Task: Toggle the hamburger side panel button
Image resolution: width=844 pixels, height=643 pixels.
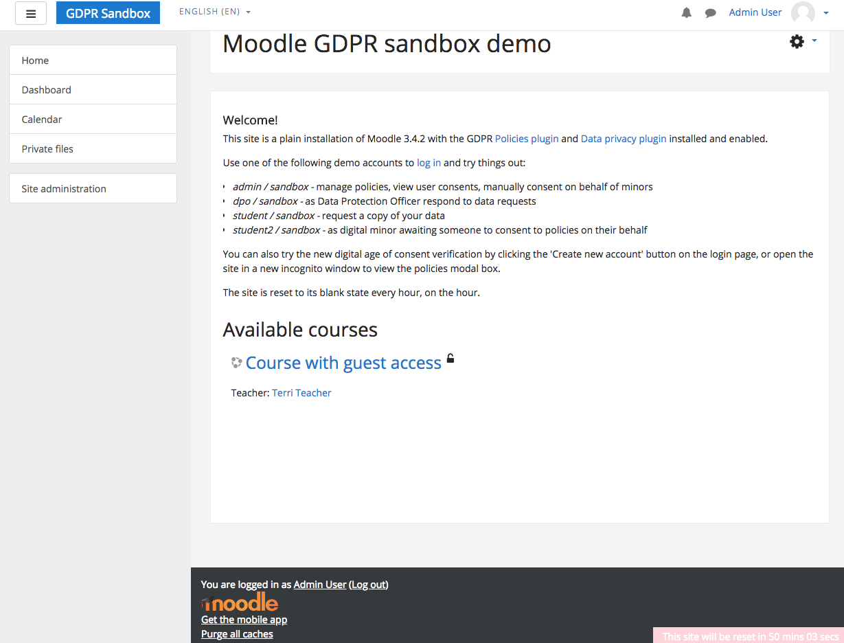Action: [31, 13]
